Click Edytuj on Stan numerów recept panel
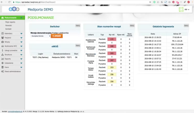The width and height of the screenshot is (194, 113). pos(132,26)
